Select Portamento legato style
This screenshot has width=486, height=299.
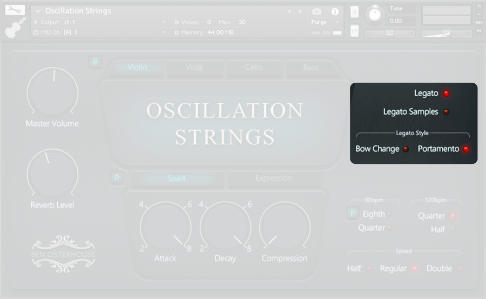coord(466,149)
